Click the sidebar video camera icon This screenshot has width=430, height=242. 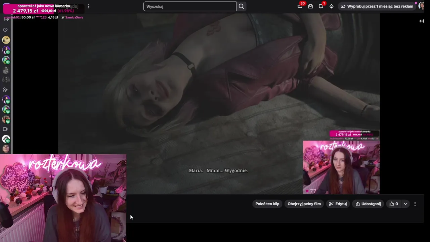point(5,129)
